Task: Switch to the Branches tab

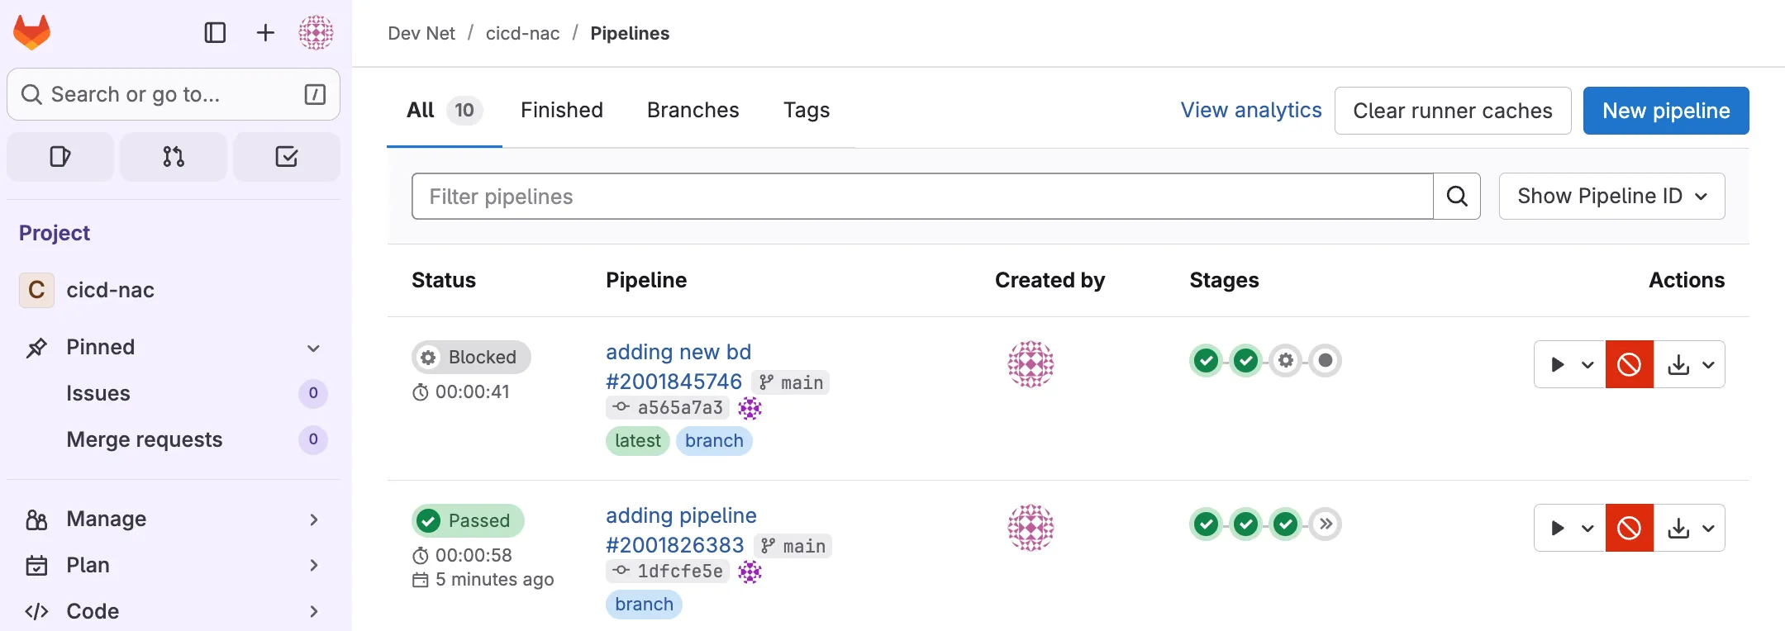Action: [693, 111]
